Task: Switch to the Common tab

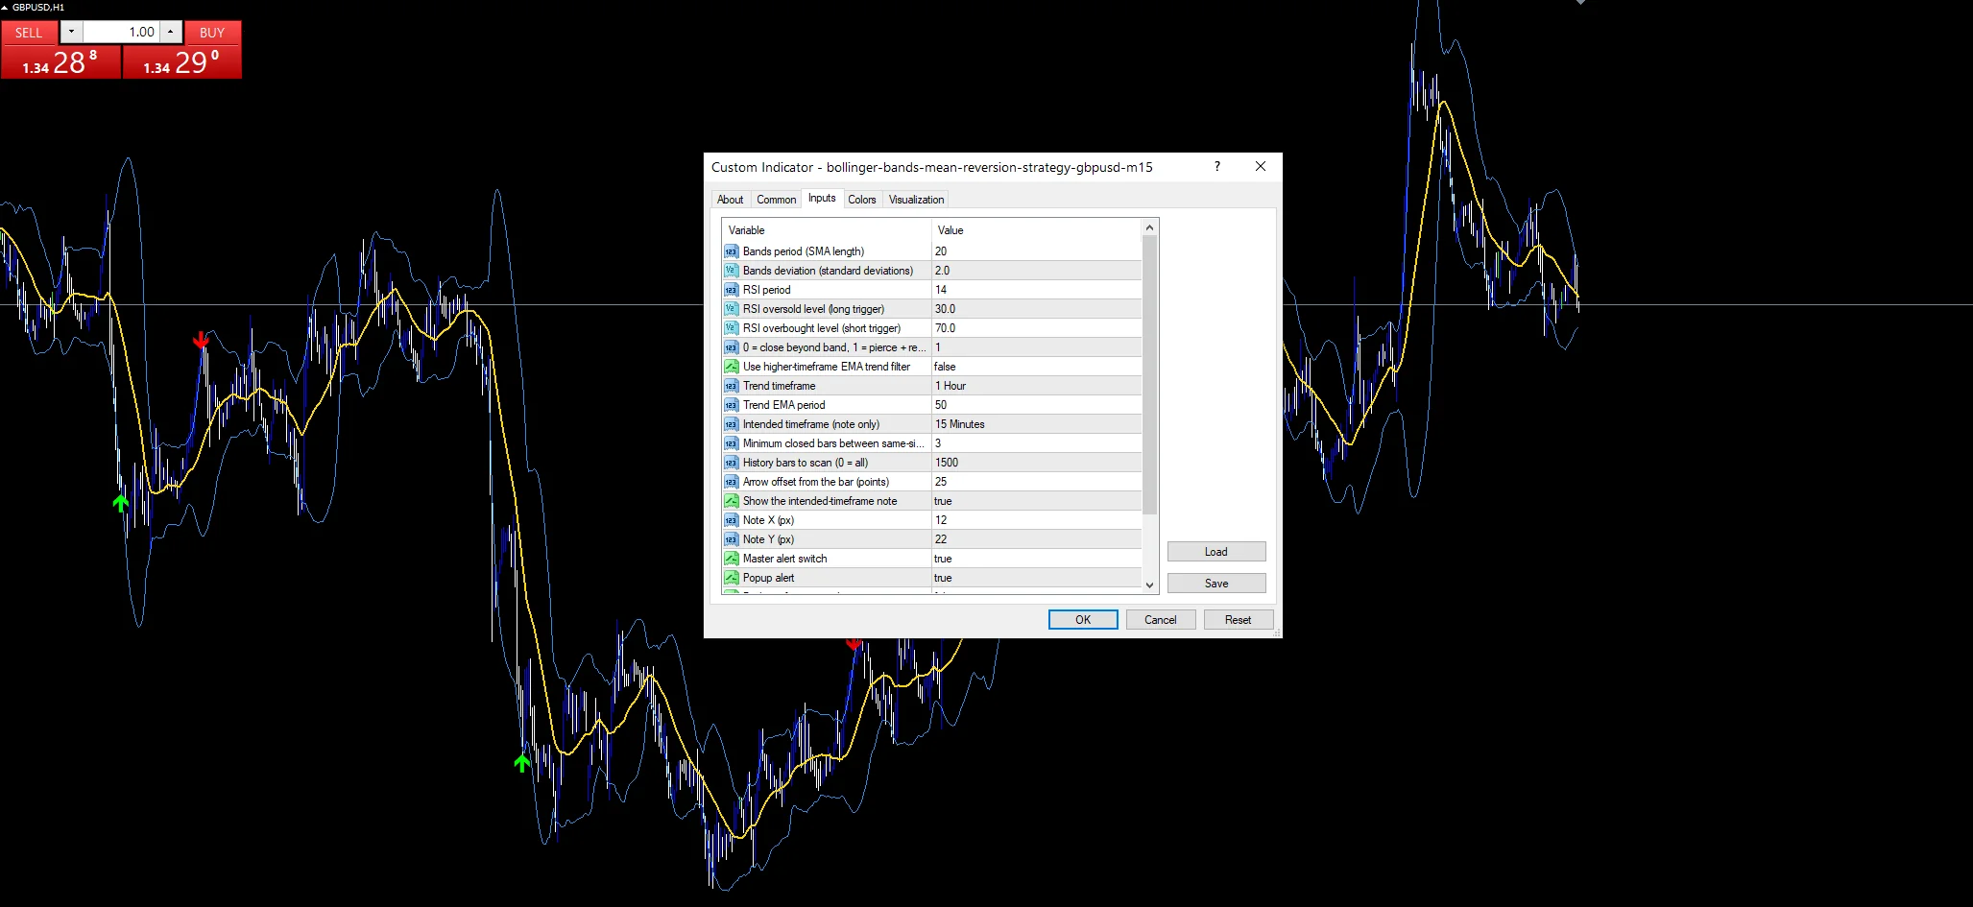Action: point(776,200)
